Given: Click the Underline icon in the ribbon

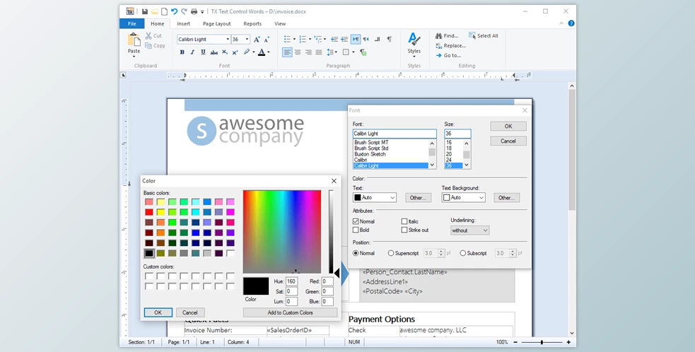Looking at the screenshot, I should 203,52.
